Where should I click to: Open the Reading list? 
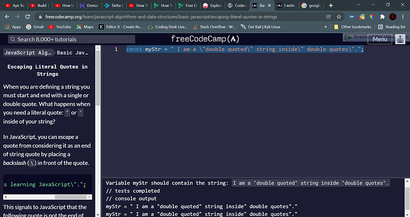pyautogui.click(x=392, y=27)
